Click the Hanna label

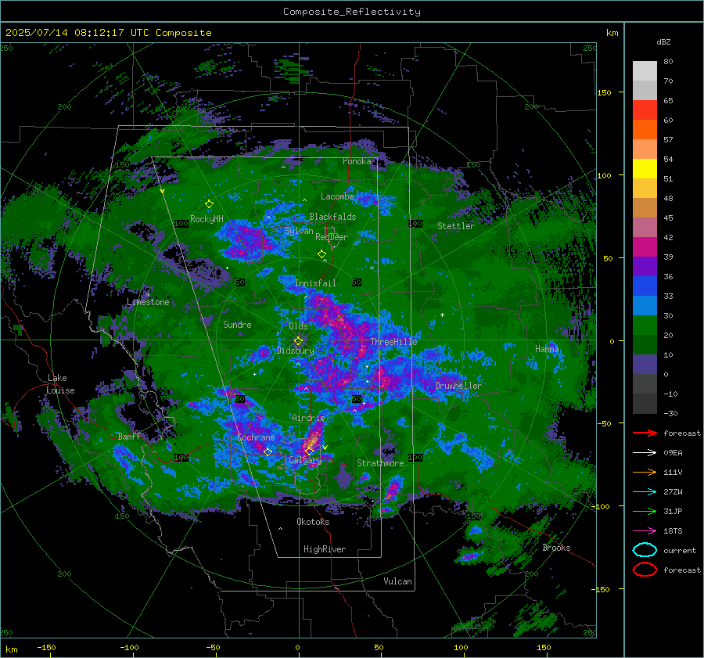pyautogui.click(x=547, y=349)
